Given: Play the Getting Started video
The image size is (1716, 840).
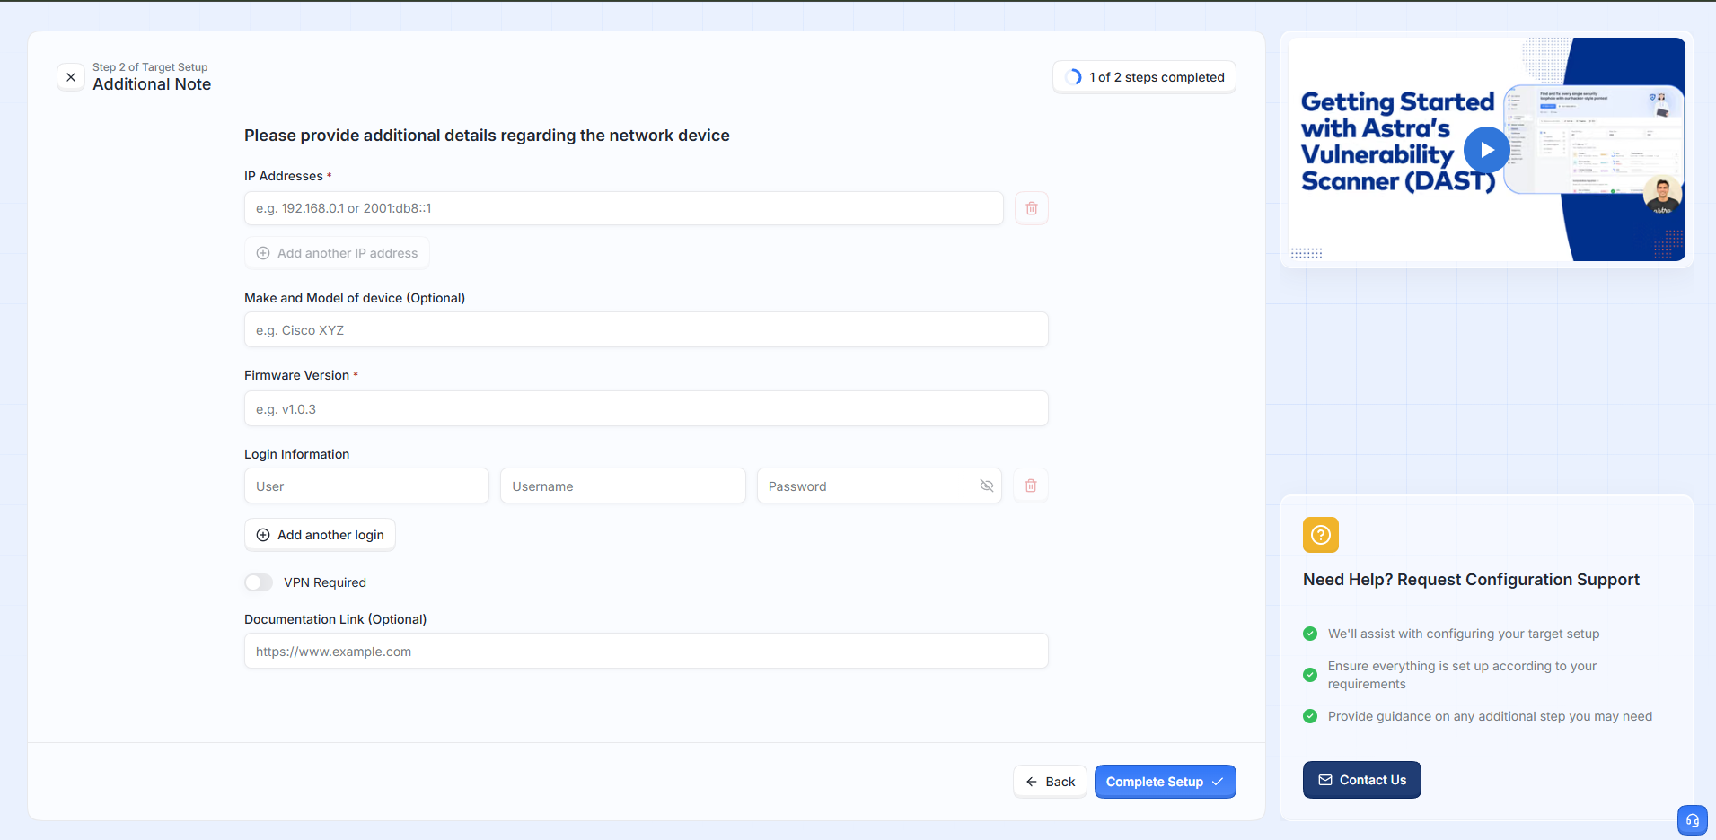Looking at the screenshot, I should click(1486, 150).
